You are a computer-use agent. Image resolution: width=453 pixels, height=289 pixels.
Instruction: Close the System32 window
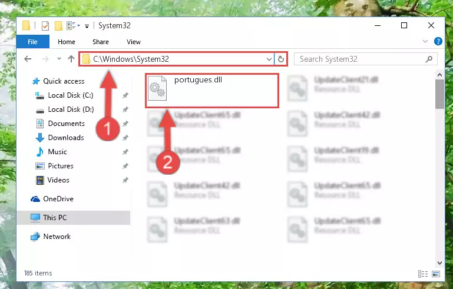[x=431, y=26]
